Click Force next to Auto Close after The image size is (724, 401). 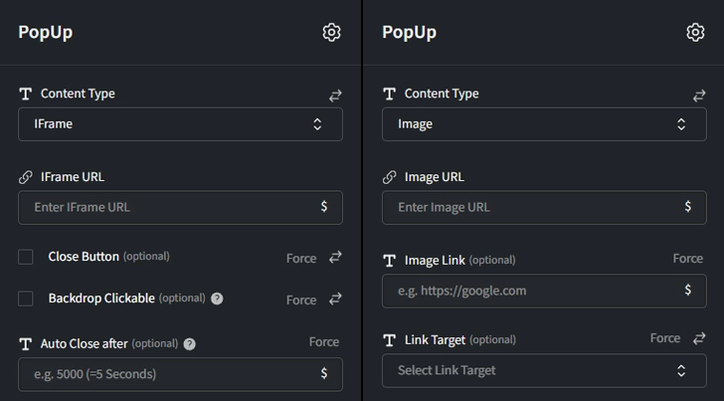point(324,342)
